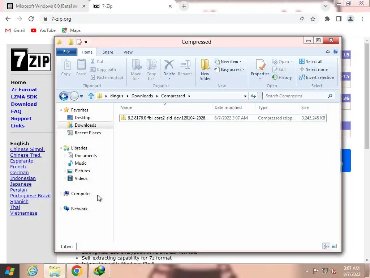Refresh the Compressed folder view

253,96
